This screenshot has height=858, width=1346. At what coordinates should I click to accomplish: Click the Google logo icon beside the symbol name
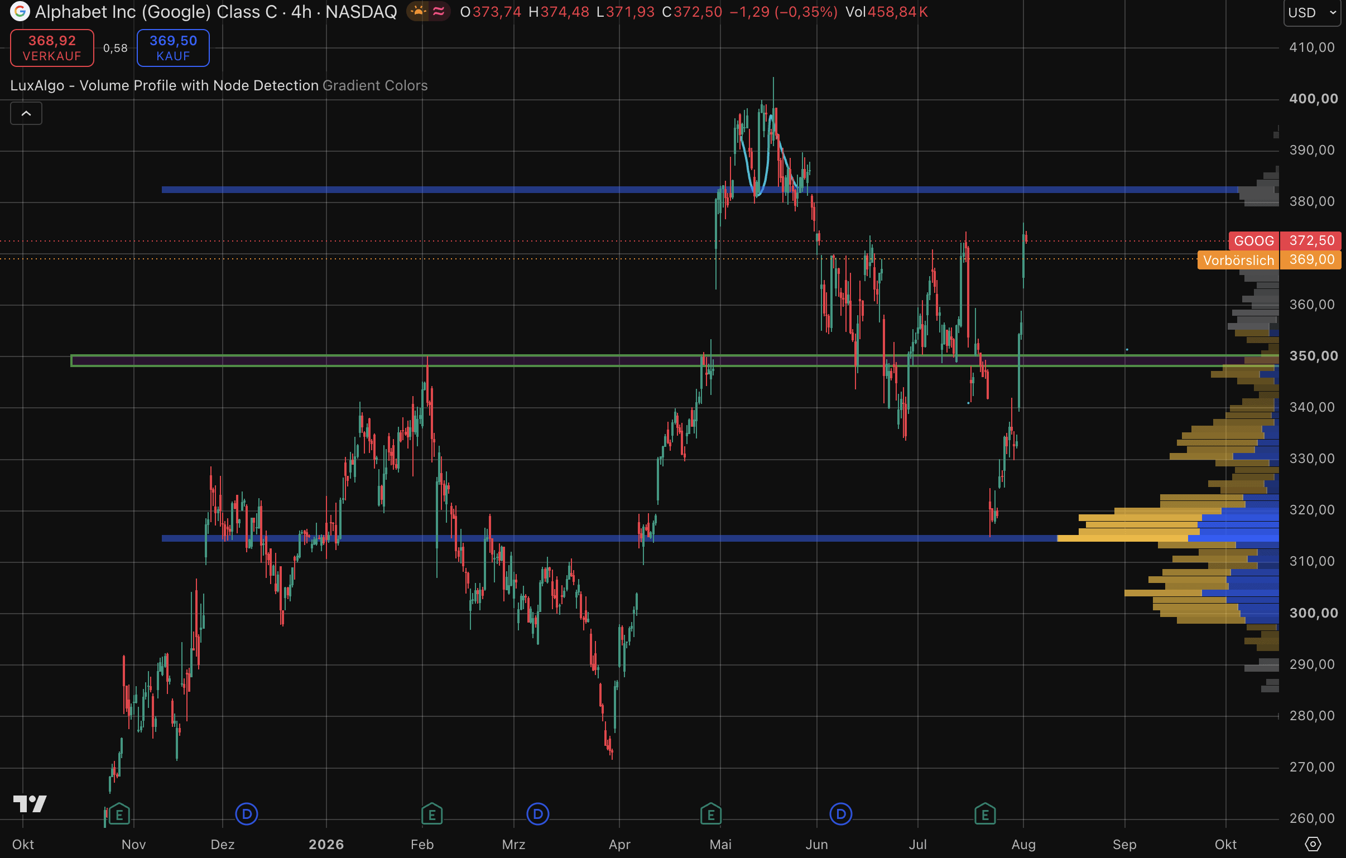coord(20,11)
